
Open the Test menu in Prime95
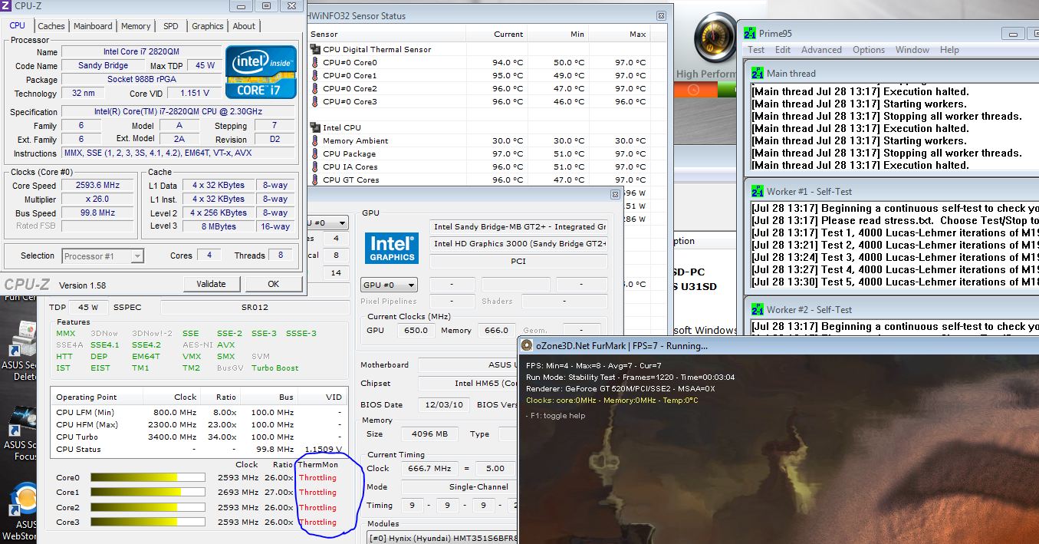click(x=756, y=50)
